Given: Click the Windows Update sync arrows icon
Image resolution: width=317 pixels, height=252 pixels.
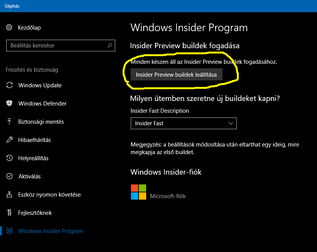Looking at the screenshot, I should 9,85.
